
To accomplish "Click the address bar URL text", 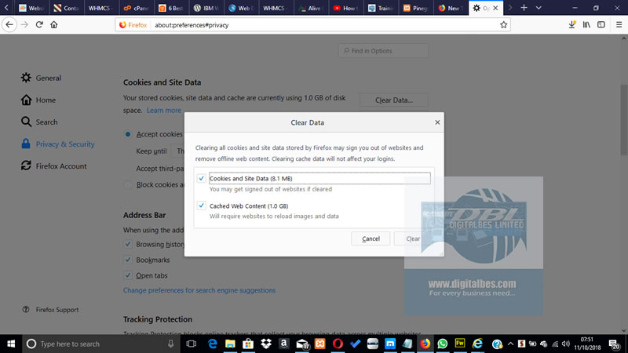I will tap(192, 25).
